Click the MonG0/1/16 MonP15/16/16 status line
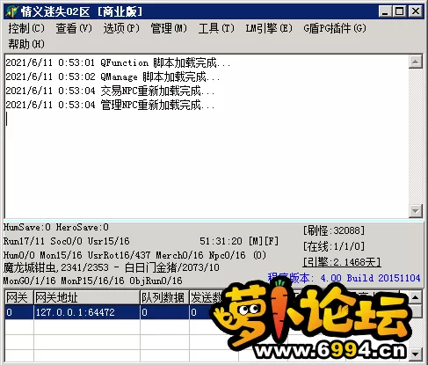 [x=93, y=281]
